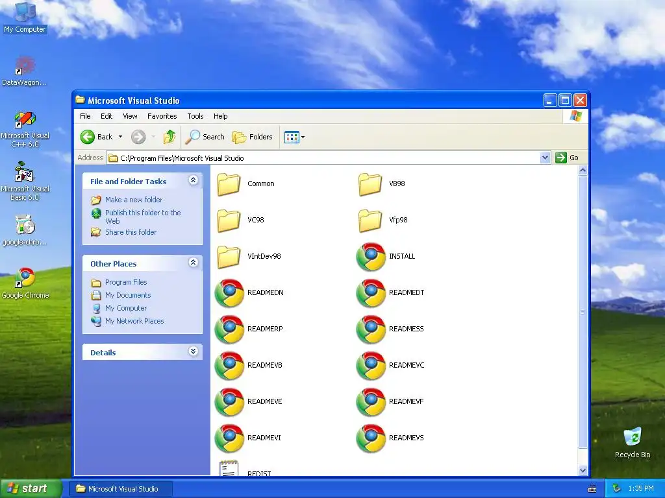This screenshot has width=665, height=498.
Task: Select the READMEDN file icon
Action: pyautogui.click(x=229, y=293)
